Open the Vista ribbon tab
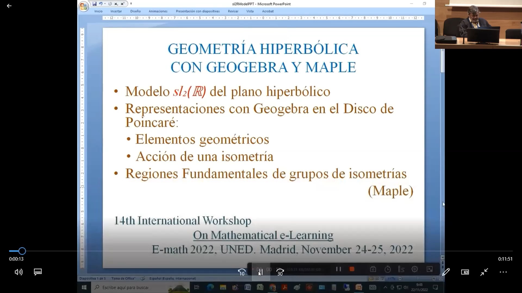Screen dimensions: 522x293 (x=250, y=11)
